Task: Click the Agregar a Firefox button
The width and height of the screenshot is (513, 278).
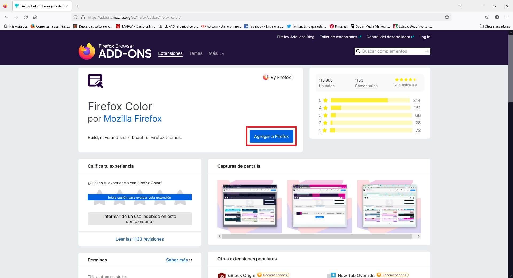Action: pyautogui.click(x=271, y=136)
